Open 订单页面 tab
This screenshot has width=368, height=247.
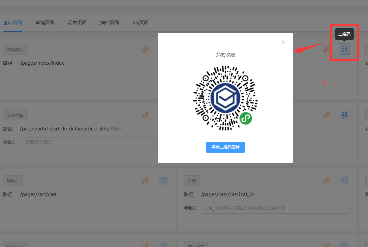pyautogui.click(x=77, y=23)
